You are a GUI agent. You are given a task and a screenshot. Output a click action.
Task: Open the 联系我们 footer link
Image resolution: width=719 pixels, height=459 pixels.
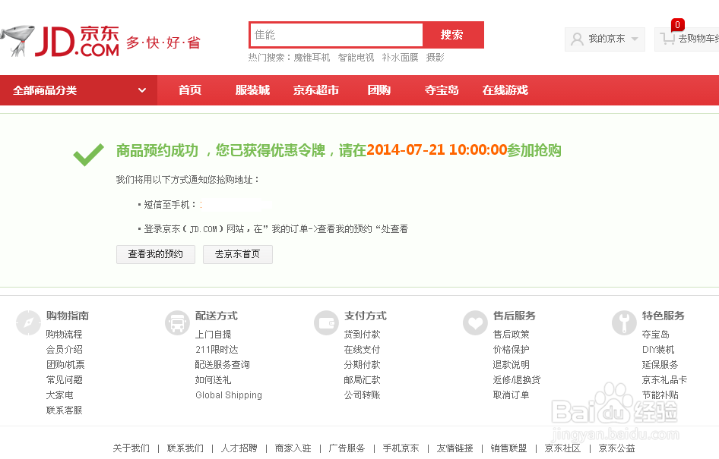pos(185,448)
